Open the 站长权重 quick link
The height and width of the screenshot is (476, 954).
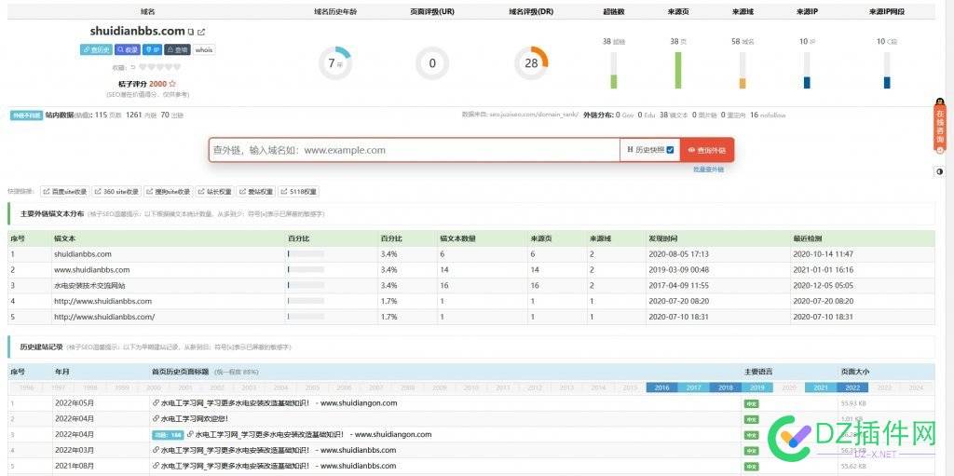click(215, 192)
